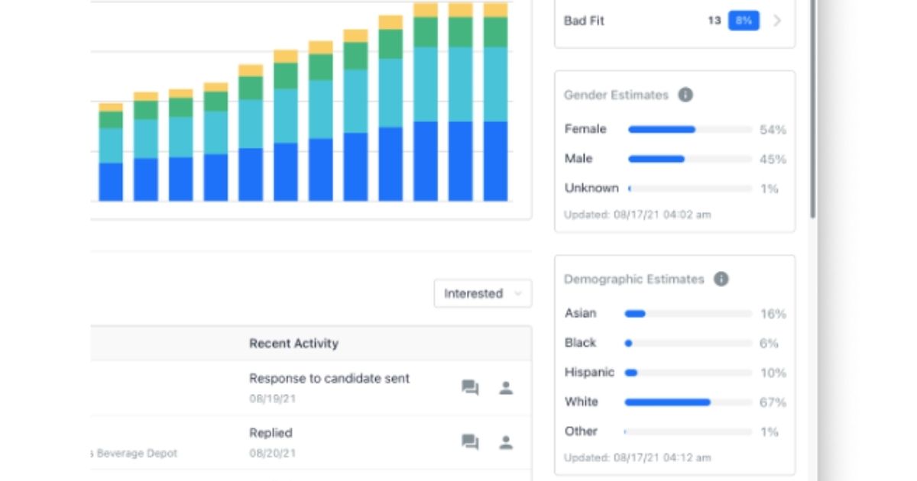The height and width of the screenshot is (481, 917).
Task: Click the leftmost stacked bar in the chart
Action: [x=111, y=152]
